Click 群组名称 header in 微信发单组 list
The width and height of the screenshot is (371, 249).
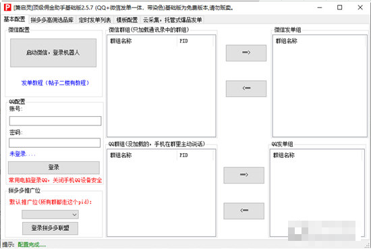tap(320, 41)
